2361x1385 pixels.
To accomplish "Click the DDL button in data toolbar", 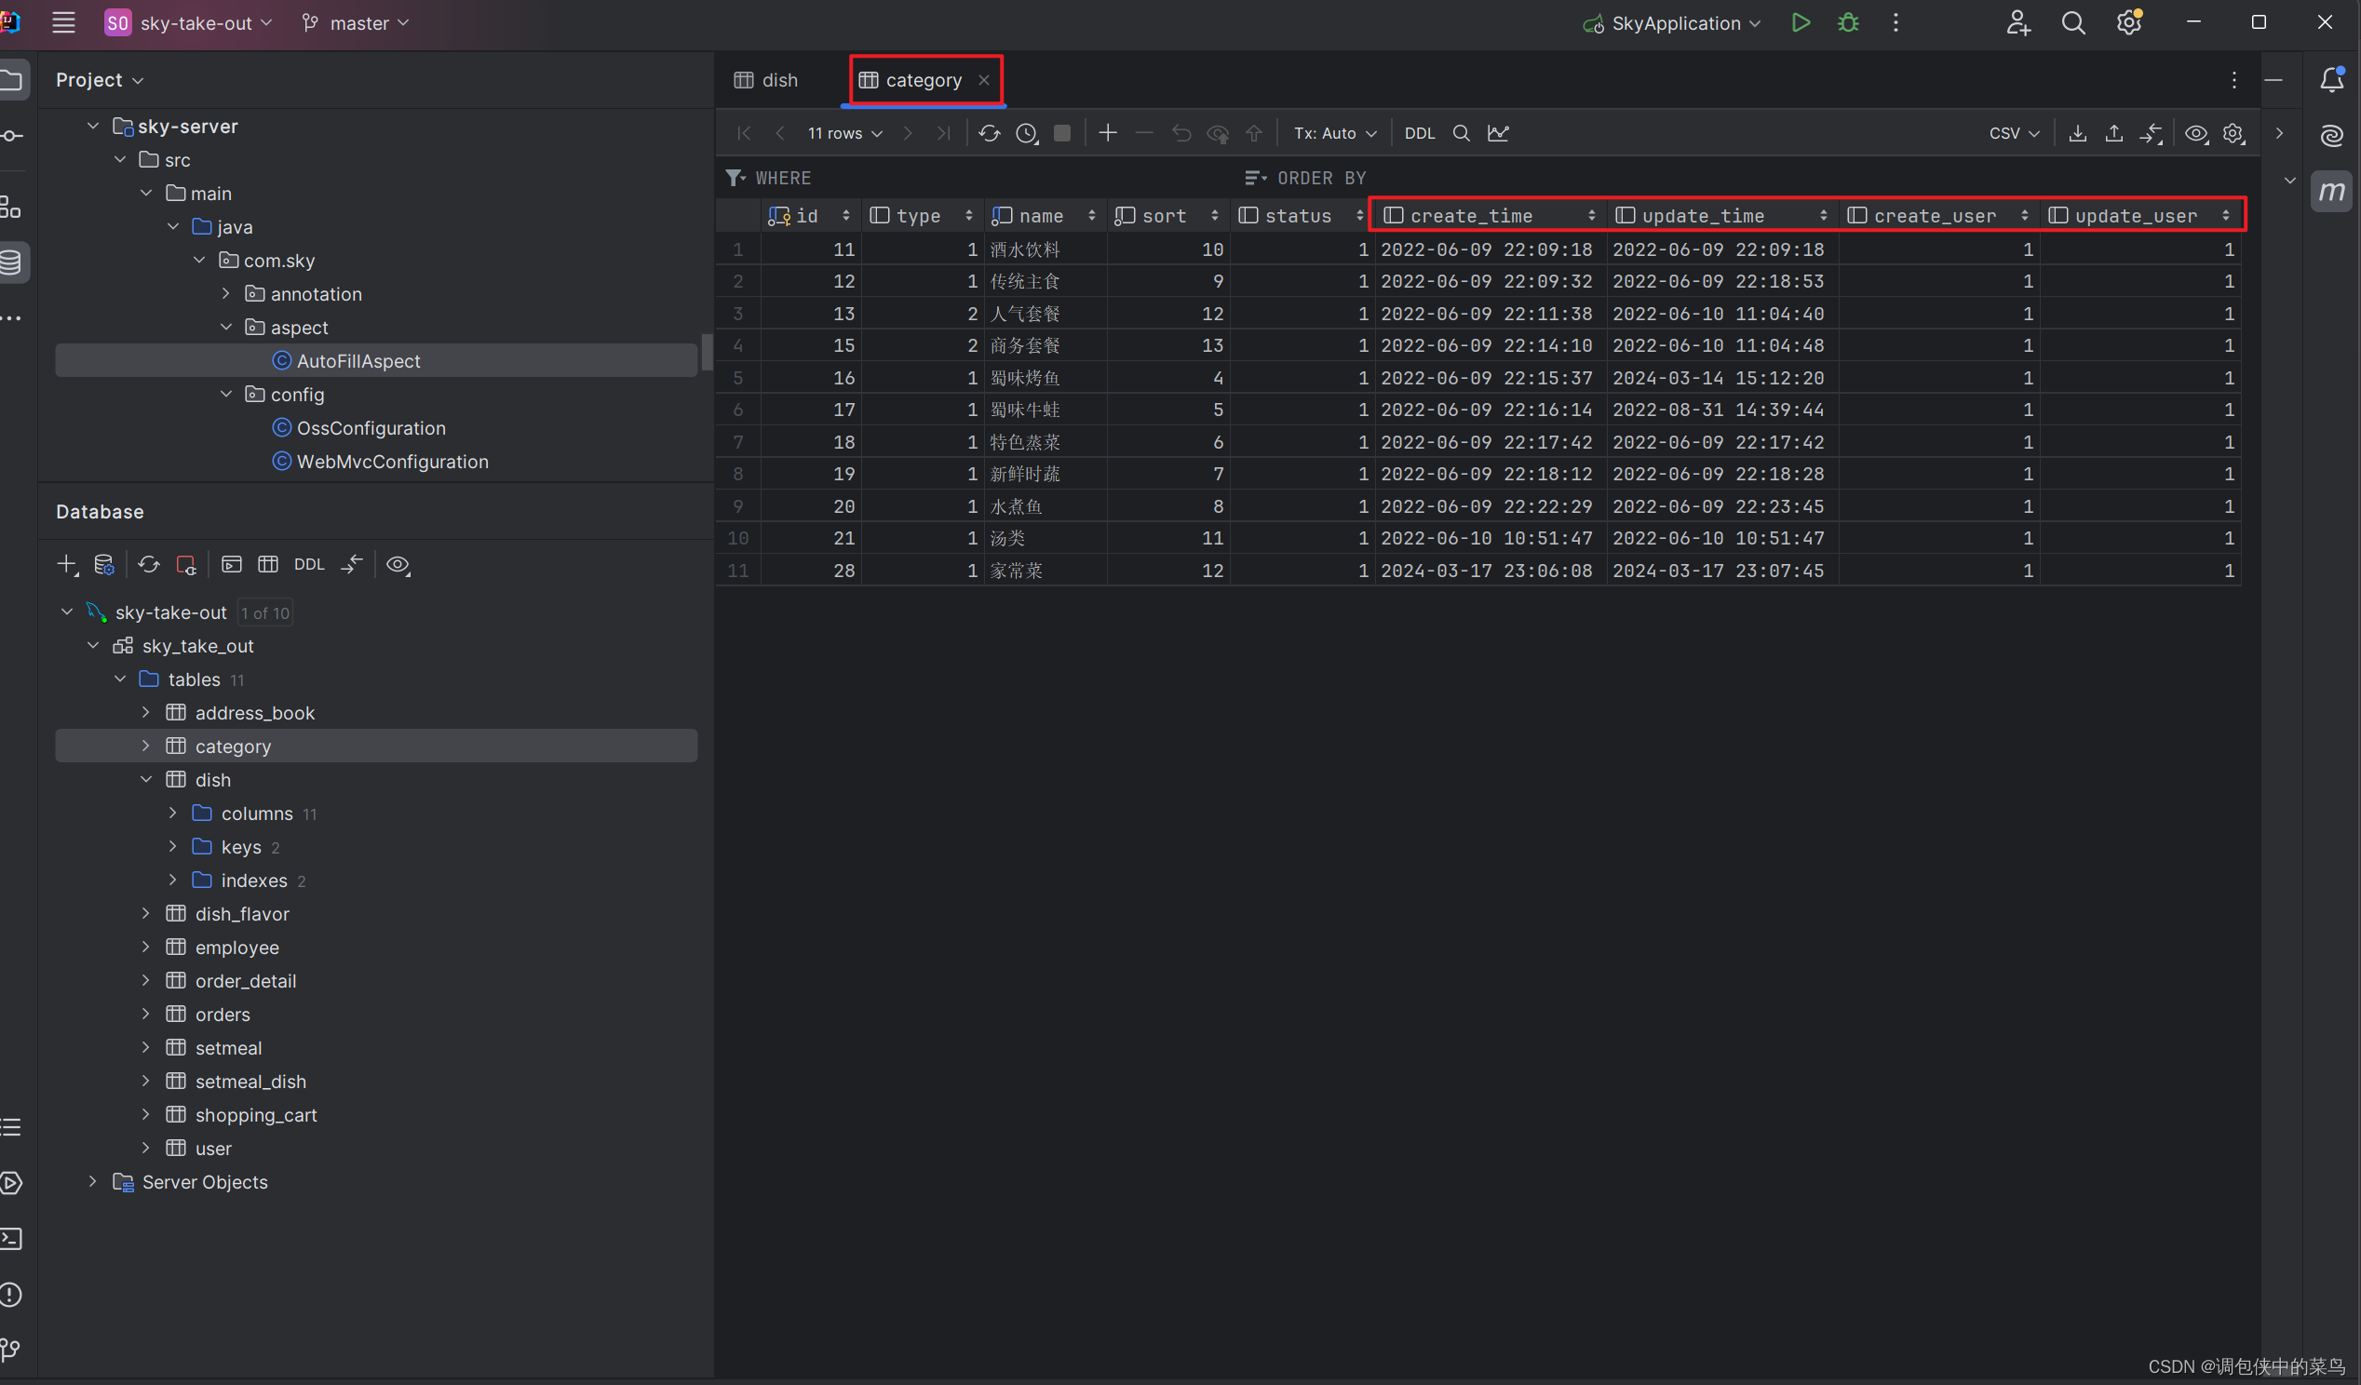I will [1419, 133].
